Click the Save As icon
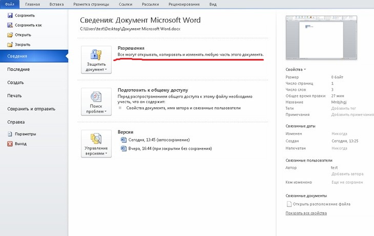374x236 pixels. (10, 25)
